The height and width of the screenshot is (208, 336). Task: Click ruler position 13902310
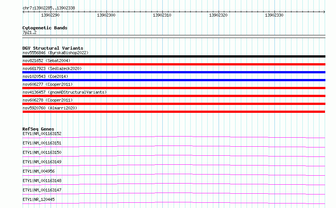pyautogui.click(x=162, y=15)
